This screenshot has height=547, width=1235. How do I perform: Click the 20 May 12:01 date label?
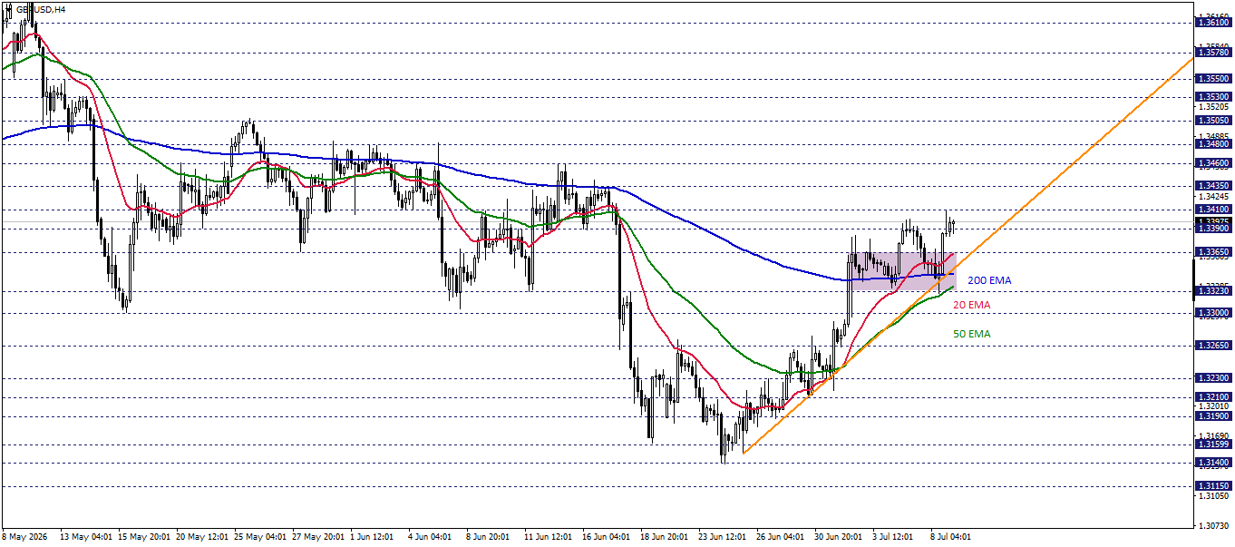[x=202, y=537]
